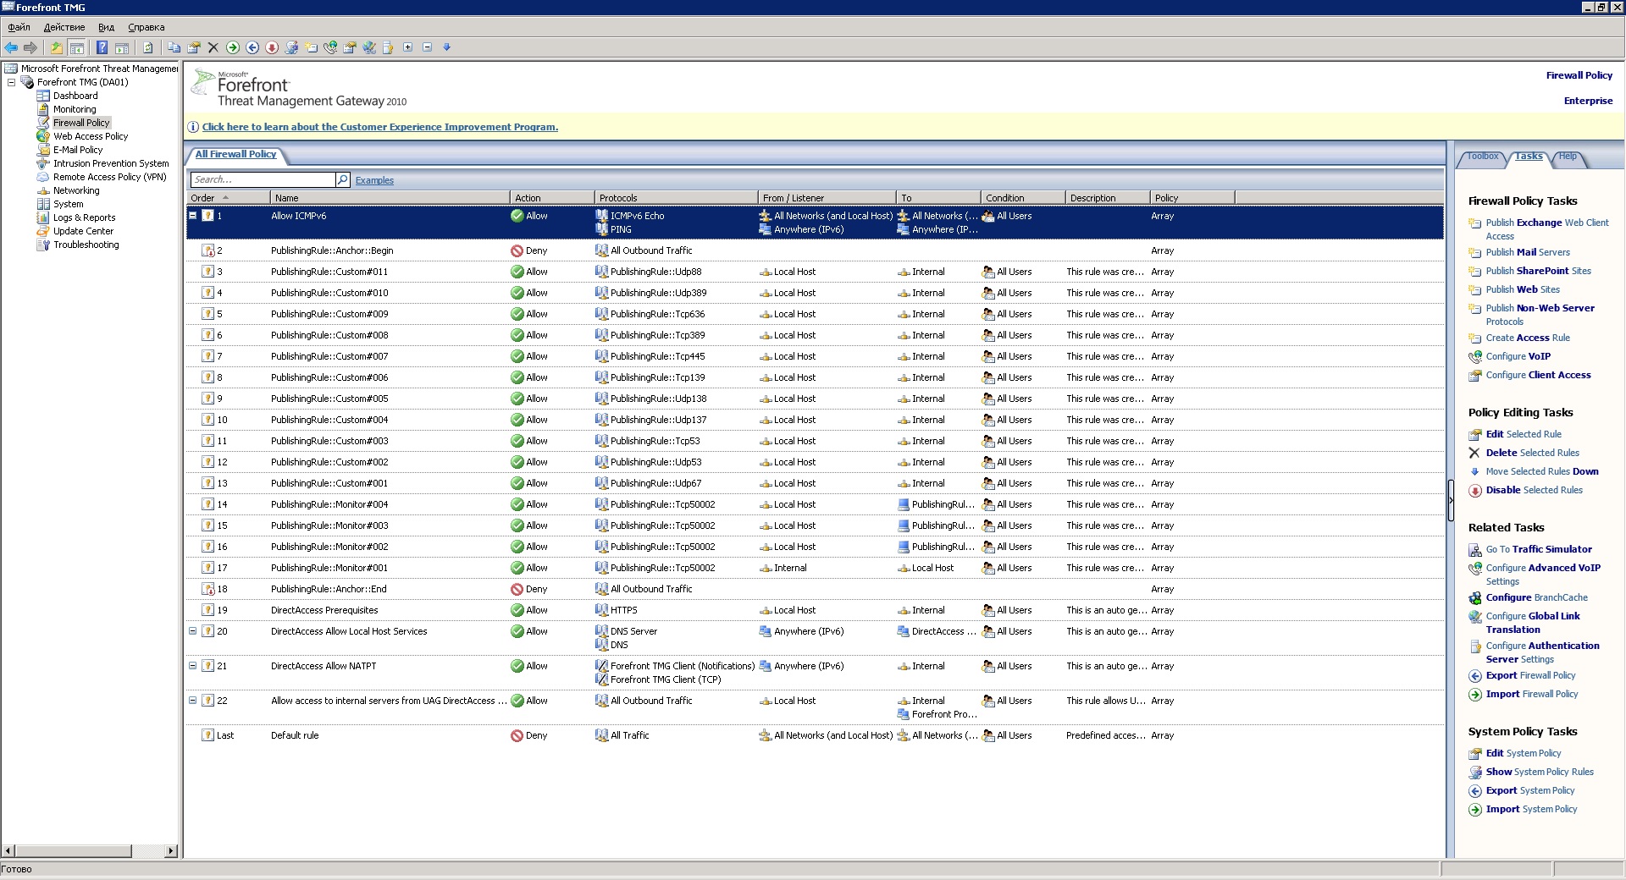The width and height of the screenshot is (1626, 880).
Task: Click Show System Policy Rules link
Action: 1540,772
